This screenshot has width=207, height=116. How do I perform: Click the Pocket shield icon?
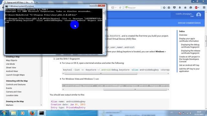pyautogui.click(x=174, y=8)
